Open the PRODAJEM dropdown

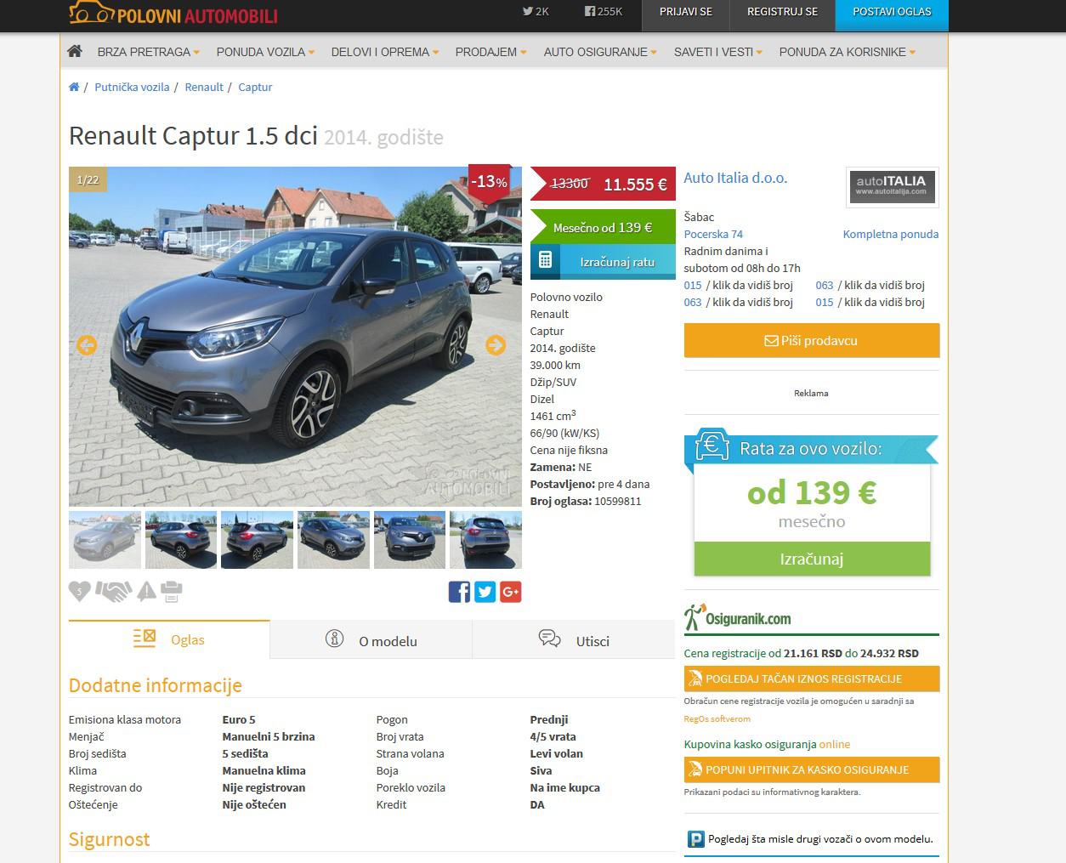490,52
